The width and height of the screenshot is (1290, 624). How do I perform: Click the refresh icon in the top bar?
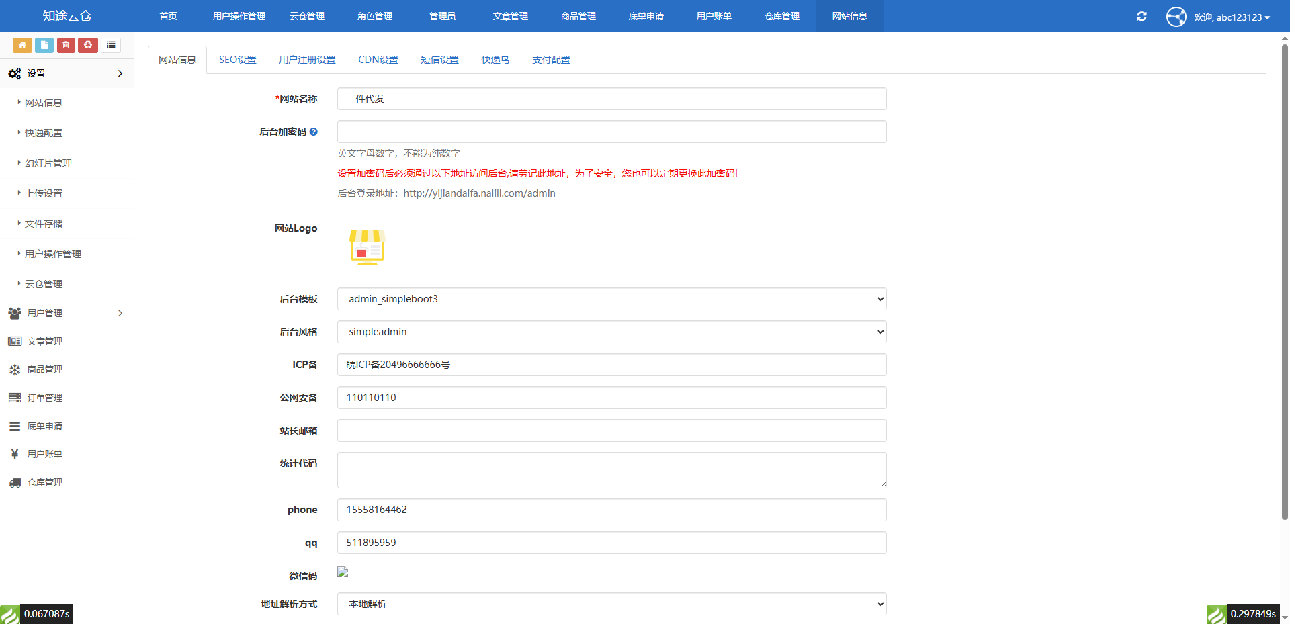[1141, 16]
